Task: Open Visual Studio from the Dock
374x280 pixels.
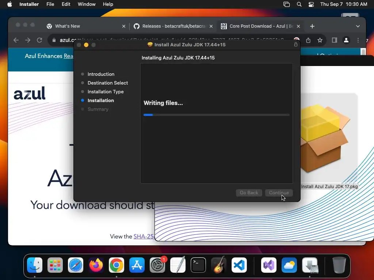Action: 269,265
